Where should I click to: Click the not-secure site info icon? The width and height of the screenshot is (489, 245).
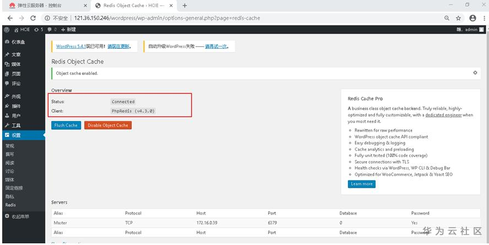pyautogui.click(x=47, y=18)
